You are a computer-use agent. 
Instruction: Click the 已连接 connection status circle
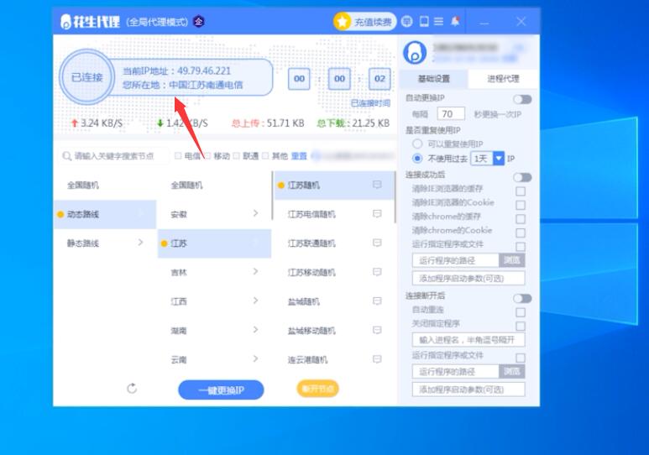pyautogui.click(x=87, y=77)
